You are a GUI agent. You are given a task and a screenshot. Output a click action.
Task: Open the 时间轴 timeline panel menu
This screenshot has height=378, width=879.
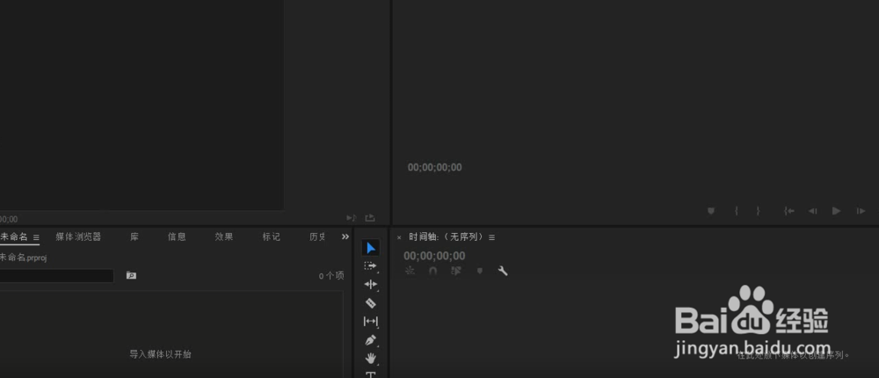[491, 237]
